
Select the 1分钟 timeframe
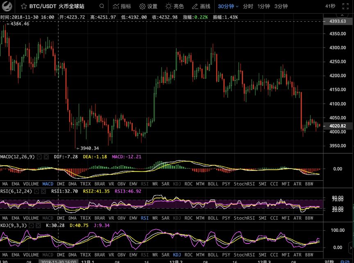point(263,7)
